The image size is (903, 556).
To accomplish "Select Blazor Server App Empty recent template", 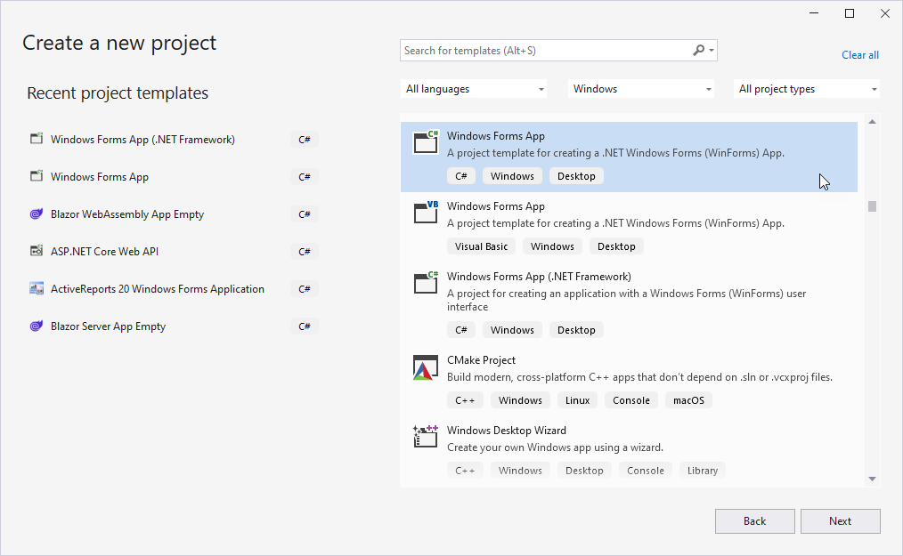I will (109, 326).
